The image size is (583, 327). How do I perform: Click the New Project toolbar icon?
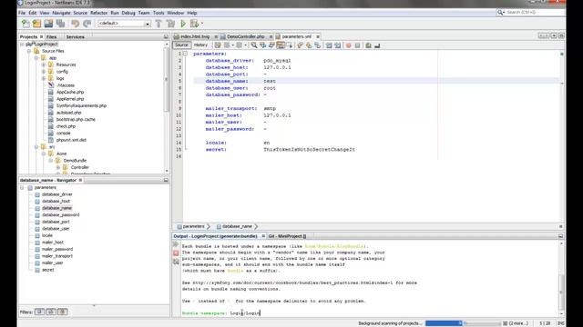[x=36, y=24]
